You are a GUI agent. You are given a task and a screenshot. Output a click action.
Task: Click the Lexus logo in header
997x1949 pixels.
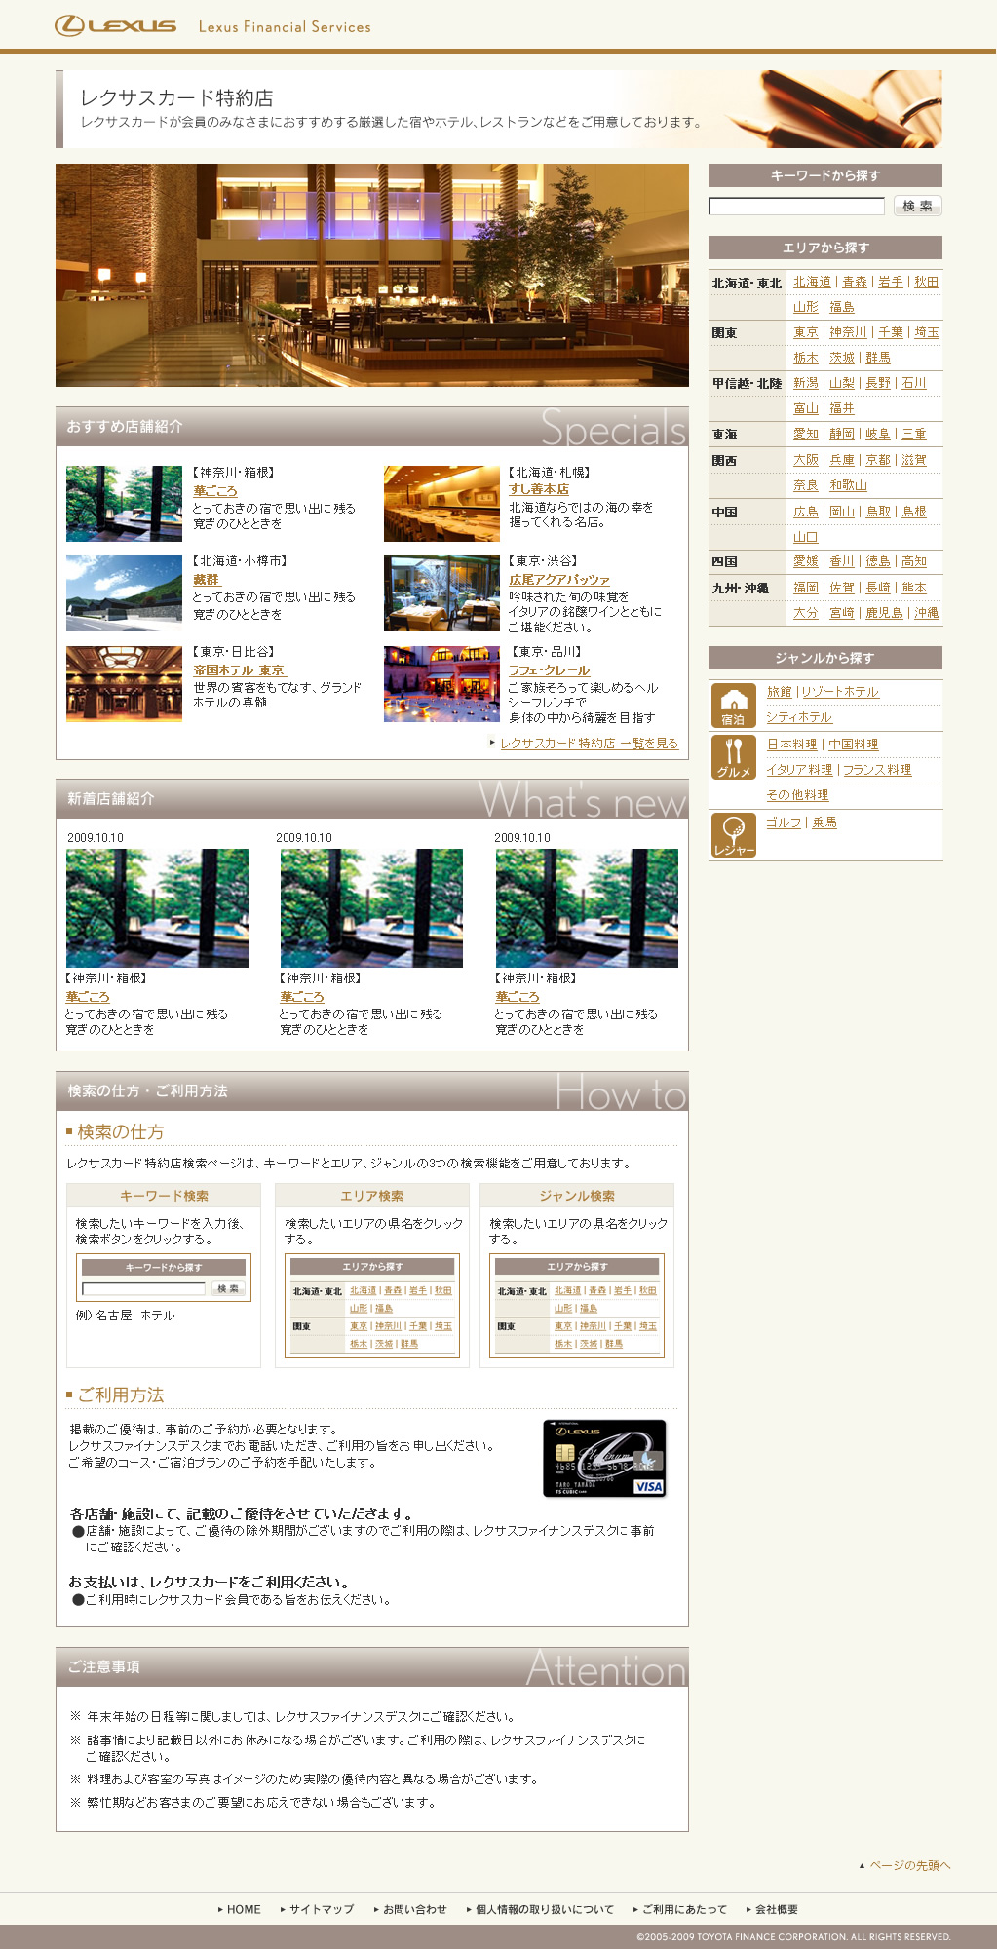point(116,26)
